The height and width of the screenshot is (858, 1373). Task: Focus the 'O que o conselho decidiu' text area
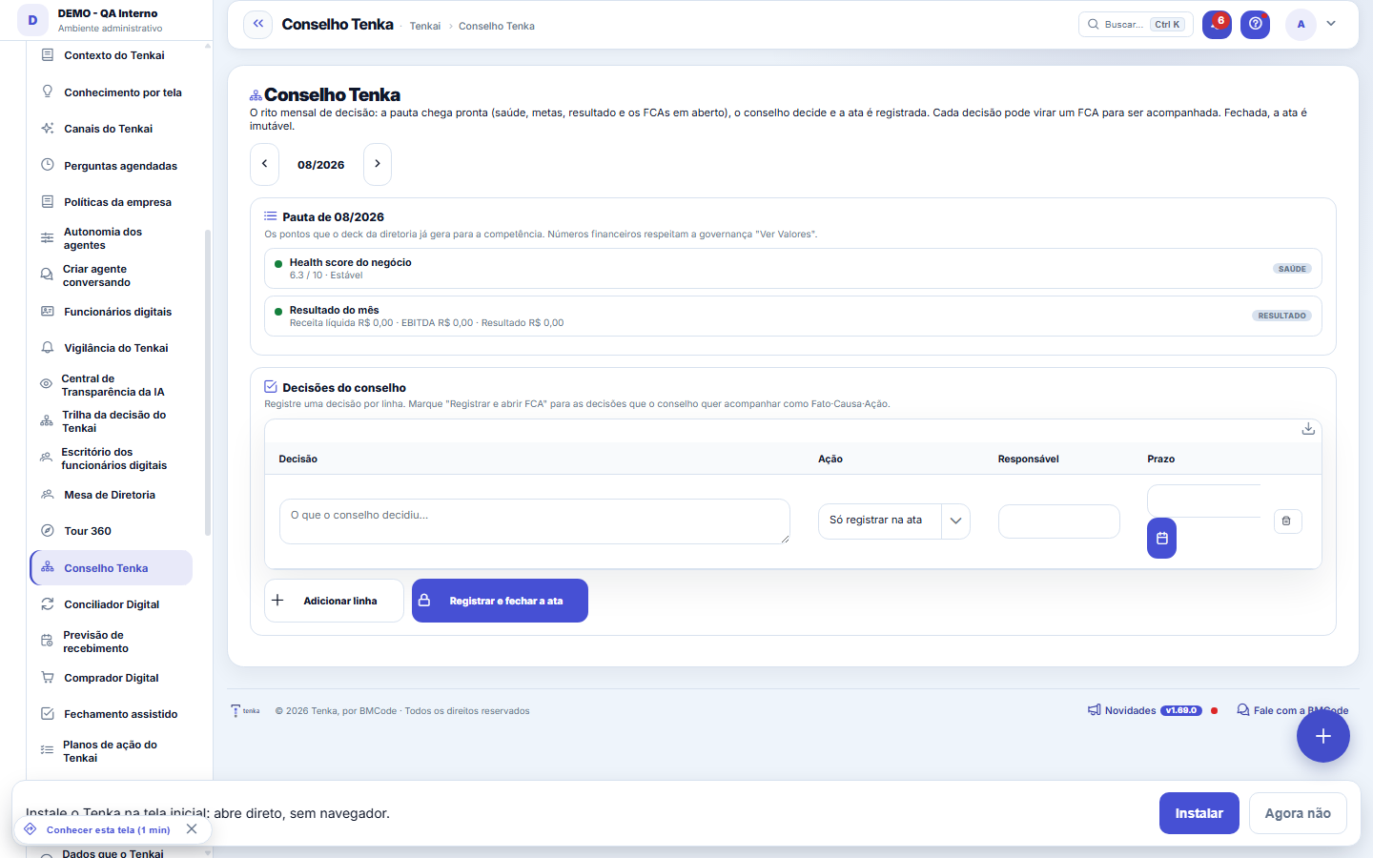pyautogui.click(x=535, y=521)
